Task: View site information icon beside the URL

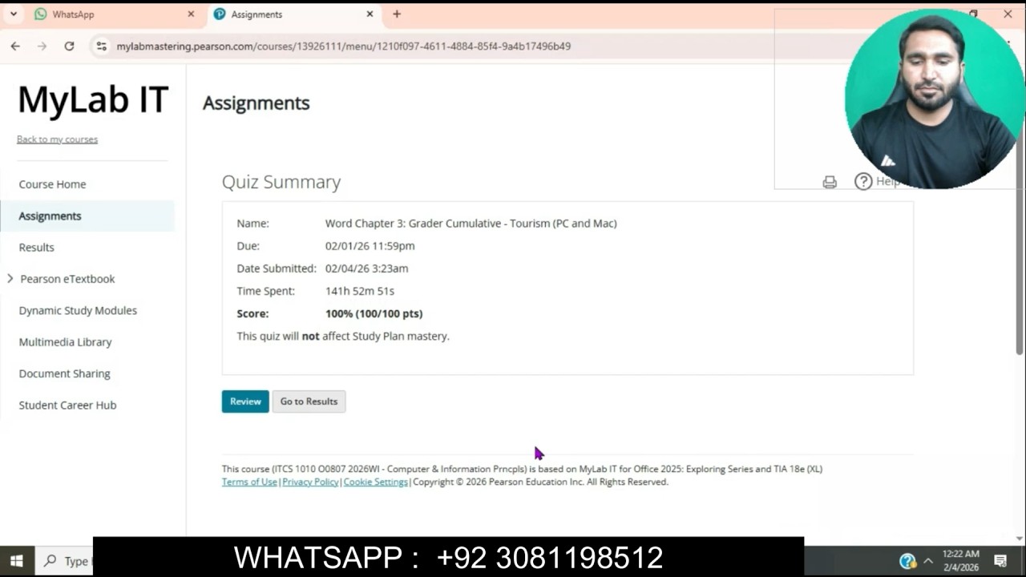Action: (101, 46)
